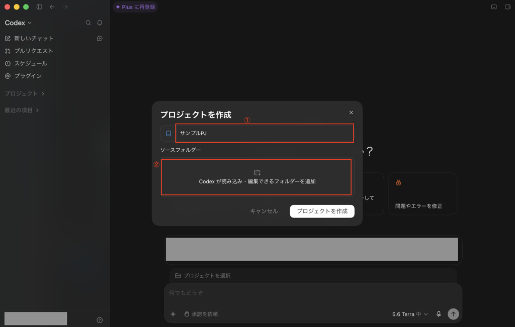Click the search icon in sidebar header
515x327 pixels.
pyautogui.click(x=88, y=23)
